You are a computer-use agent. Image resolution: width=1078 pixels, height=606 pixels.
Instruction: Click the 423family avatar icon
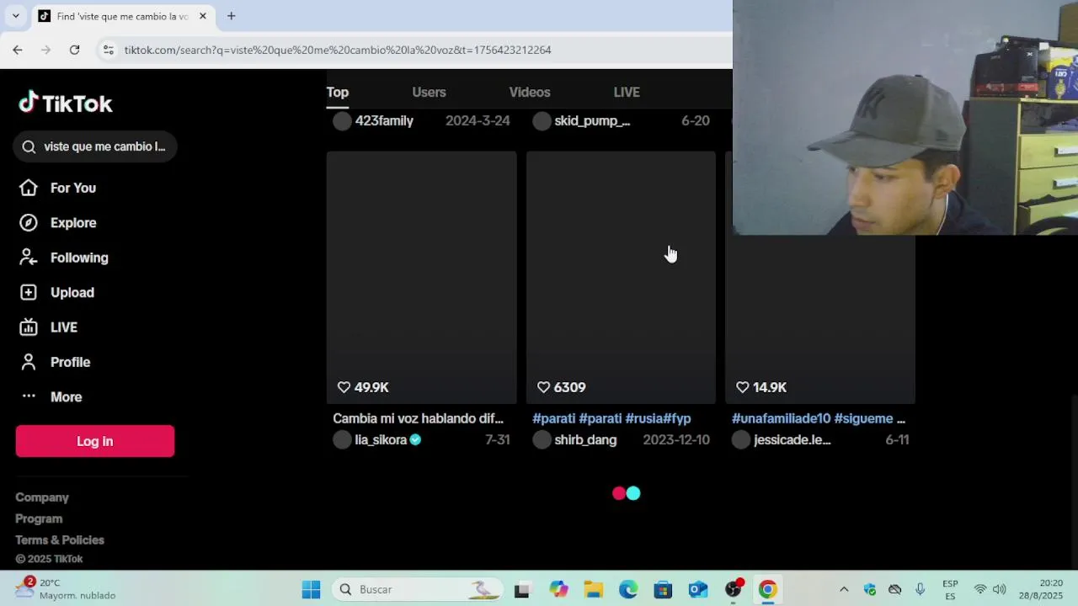[x=342, y=120]
